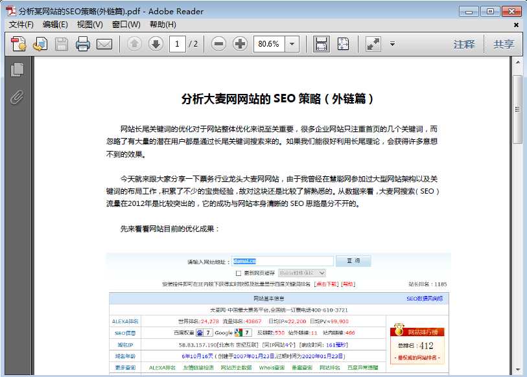
Task: Fit one full page icon
Action: point(343,44)
